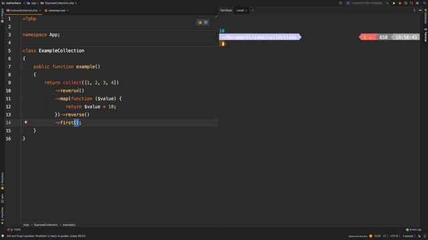
Task: Click the ExampleCollection class name on line 5
Action: pos(62,51)
